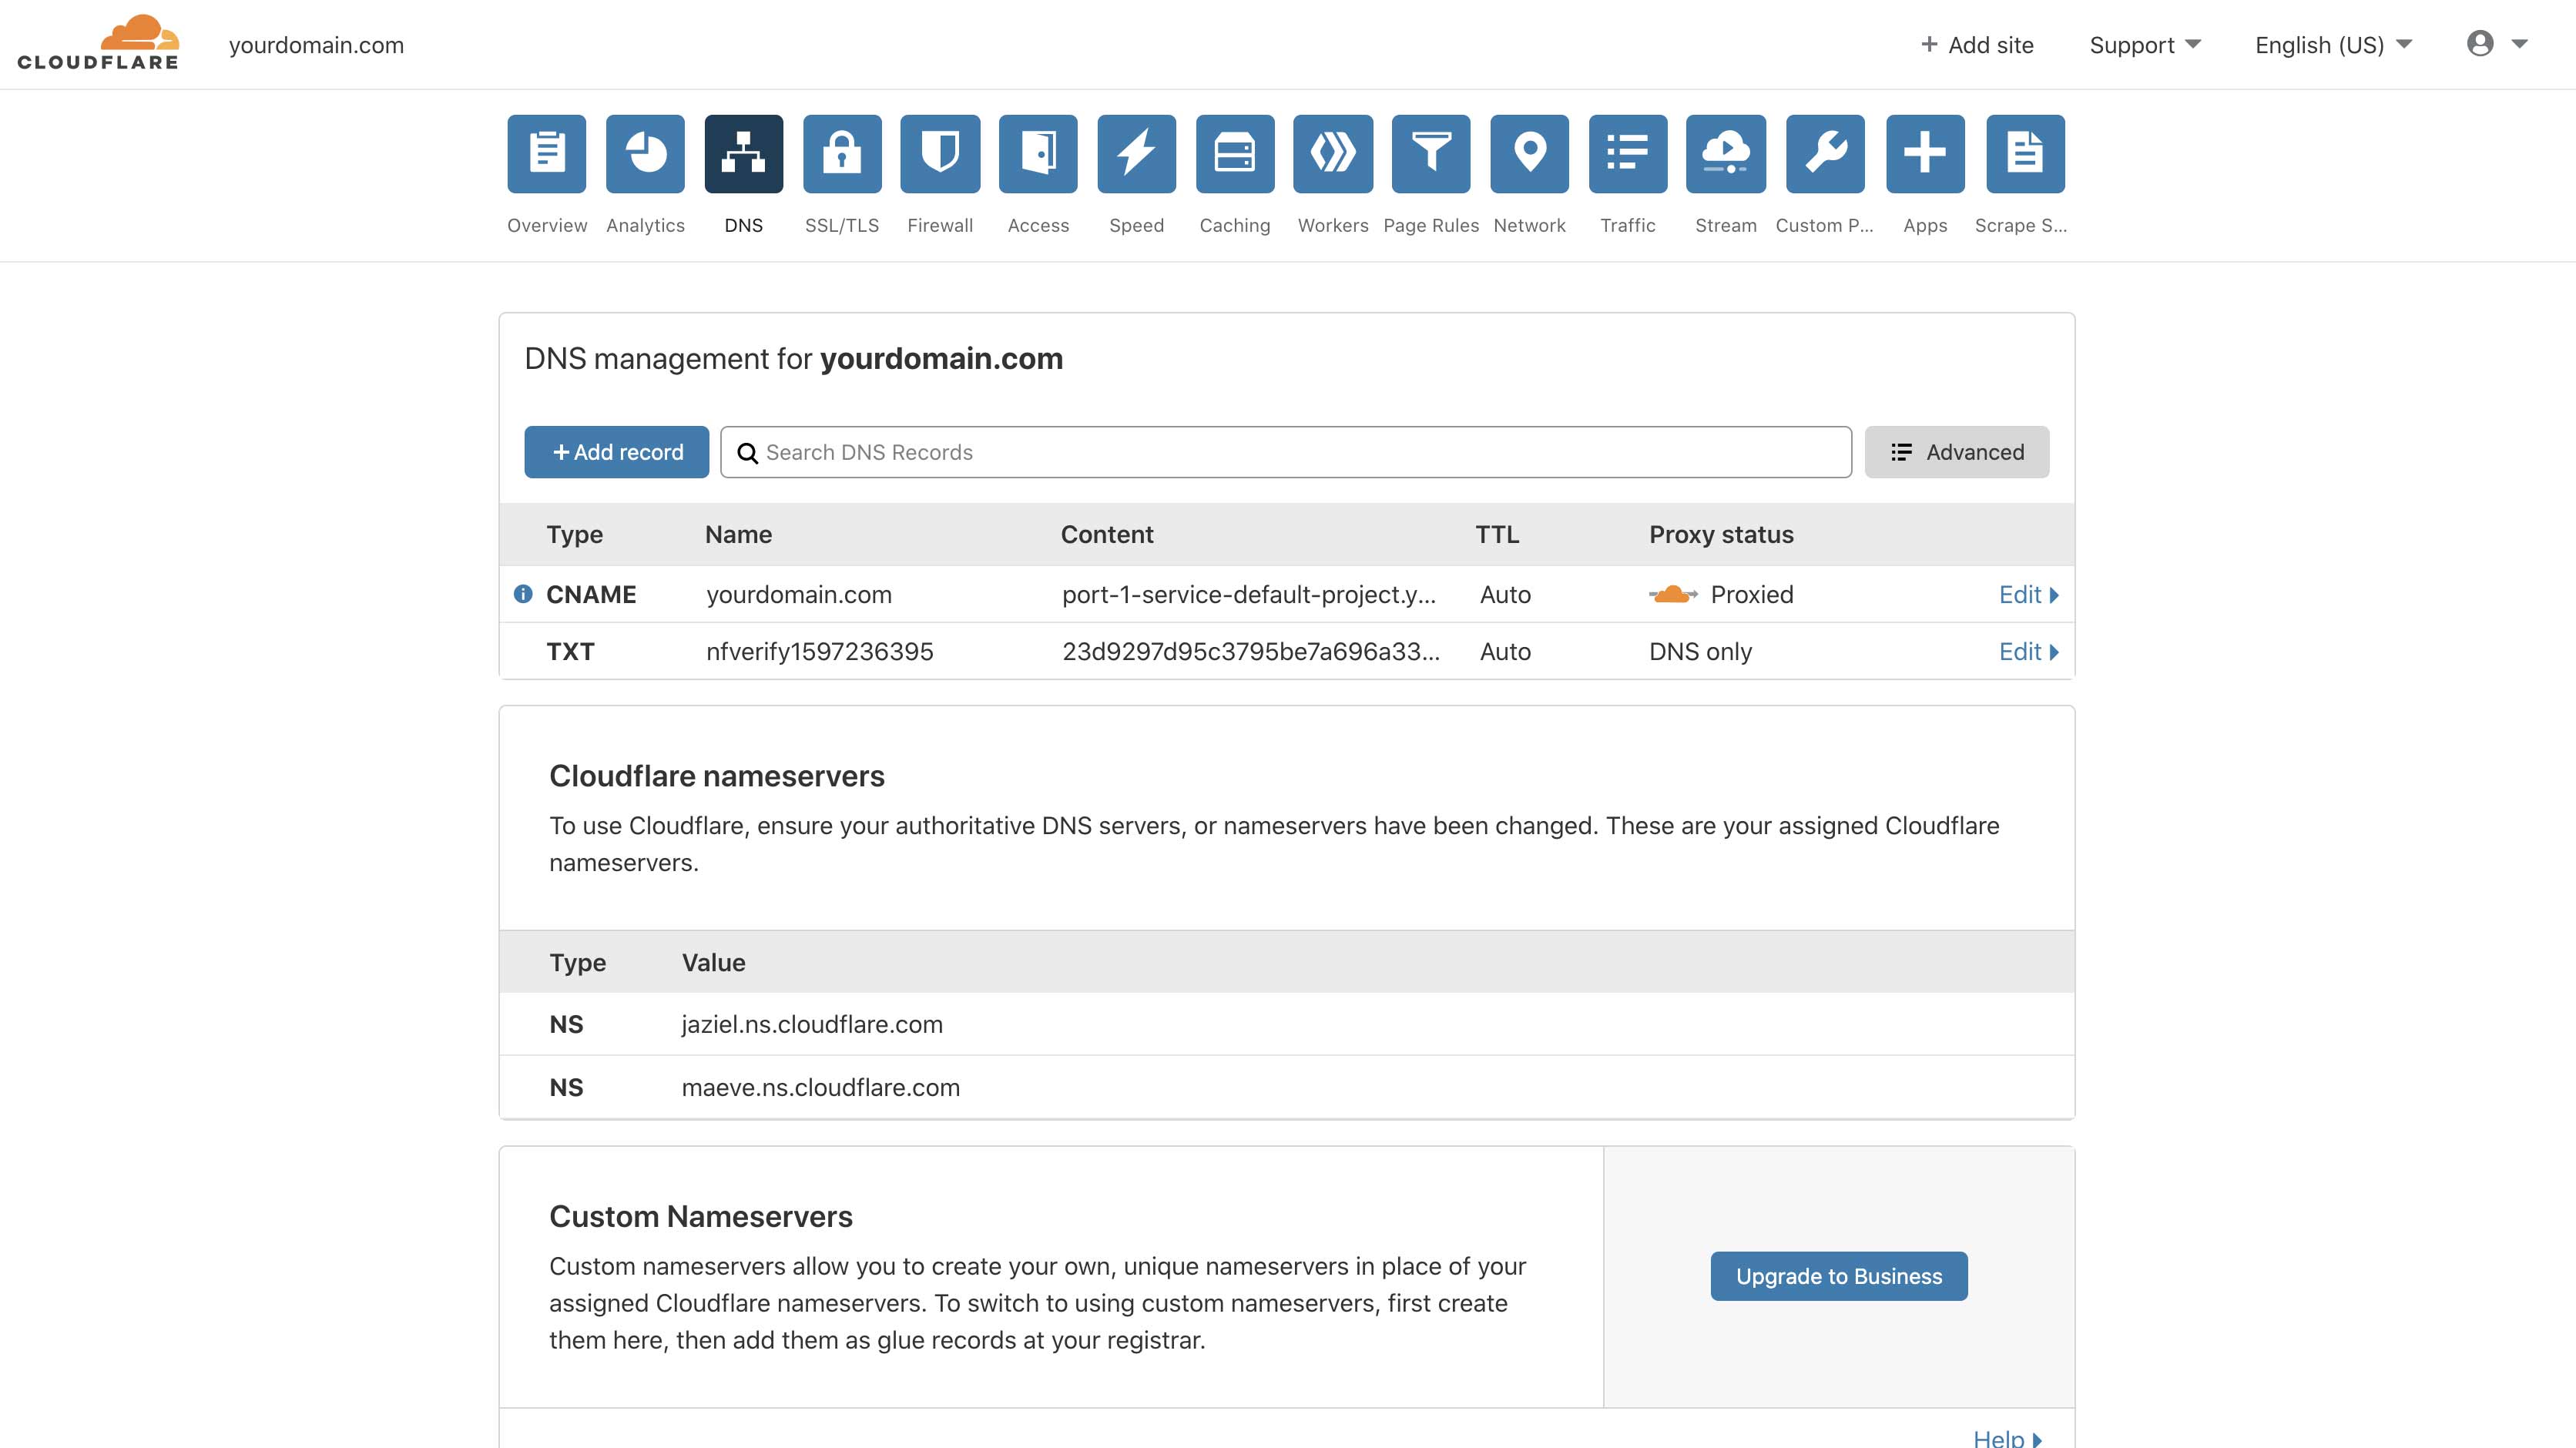This screenshot has height=1448, width=2576.
Task: Open the Stream cloud play icon
Action: pos(1726,154)
